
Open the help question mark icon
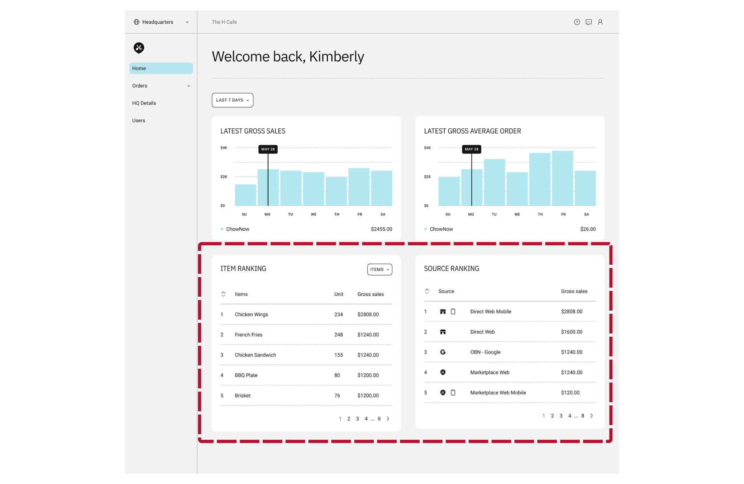(577, 22)
